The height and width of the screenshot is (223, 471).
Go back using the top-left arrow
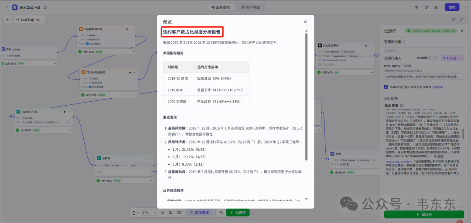click(7, 7)
